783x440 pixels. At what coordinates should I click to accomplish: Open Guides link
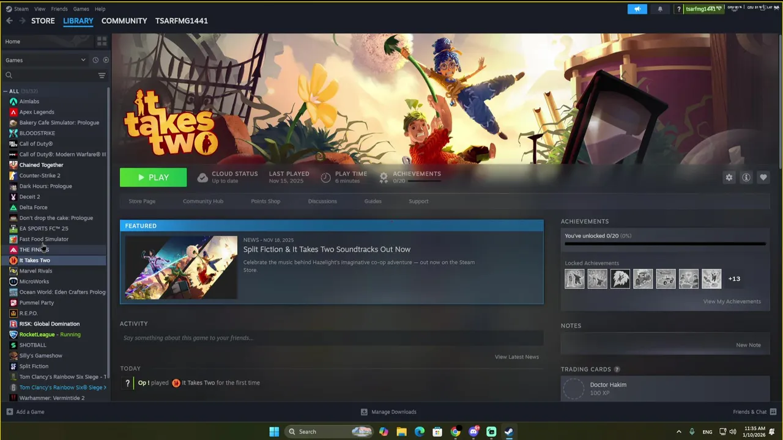(x=373, y=201)
